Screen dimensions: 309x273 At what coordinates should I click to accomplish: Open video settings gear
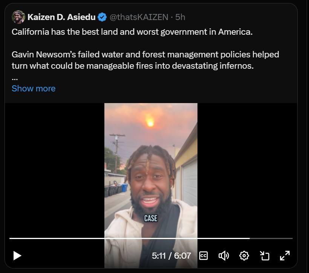[x=244, y=256]
